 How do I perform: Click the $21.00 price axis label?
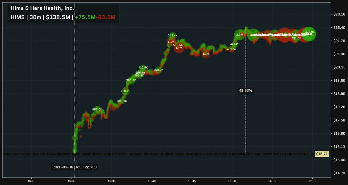click(x=339, y=54)
